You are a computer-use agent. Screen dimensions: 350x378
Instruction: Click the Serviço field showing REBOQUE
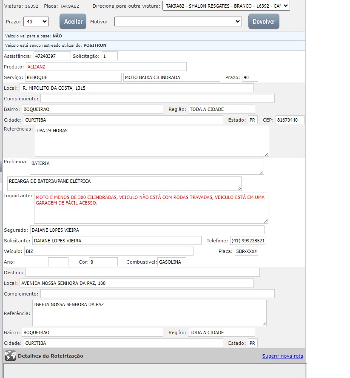pyautogui.click(x=73, y=77)
